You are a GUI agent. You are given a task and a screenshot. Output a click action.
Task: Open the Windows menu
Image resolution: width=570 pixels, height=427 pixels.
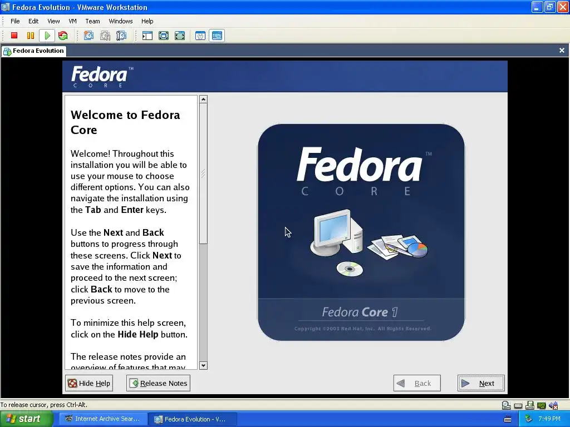pos(121,21)
